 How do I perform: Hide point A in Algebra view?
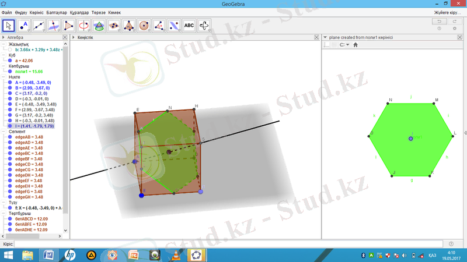[x=10, y=83]
